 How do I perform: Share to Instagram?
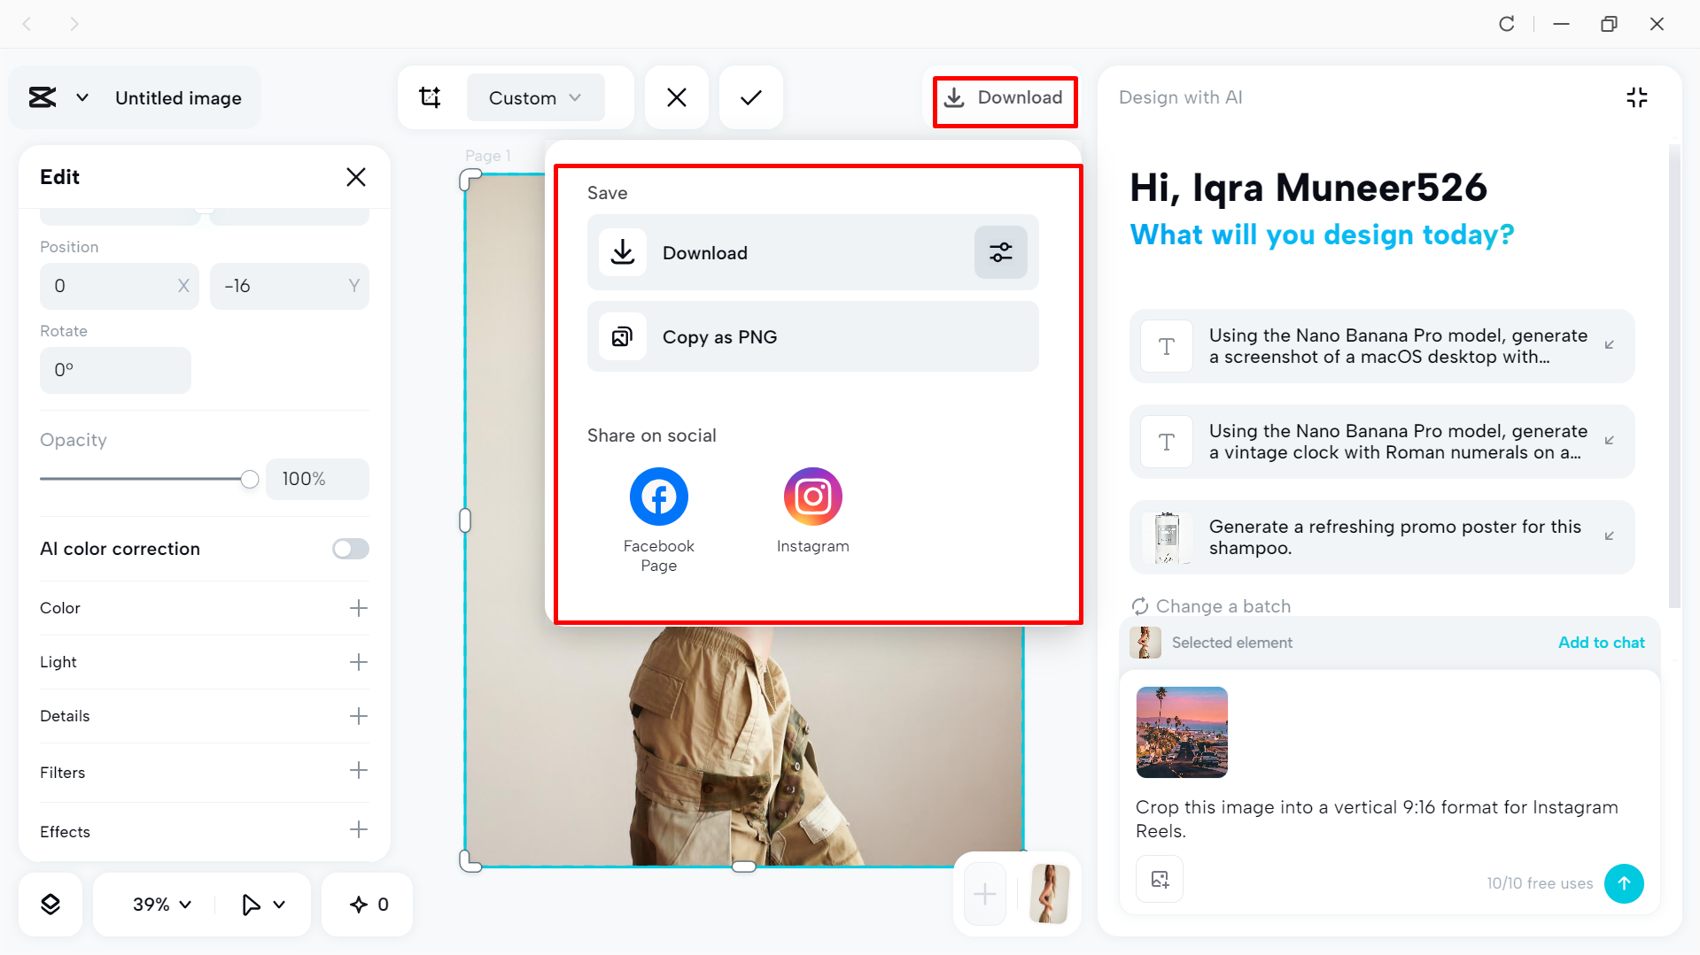point(812,497)
